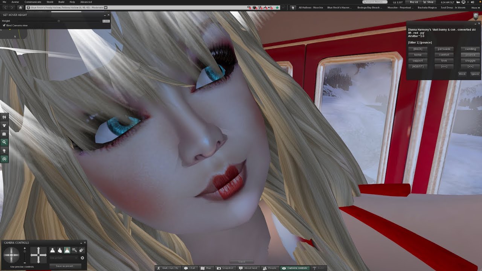This screenshot has width=482, height=271.
Task: Select the pounce animation button
Action: [470, 55]
